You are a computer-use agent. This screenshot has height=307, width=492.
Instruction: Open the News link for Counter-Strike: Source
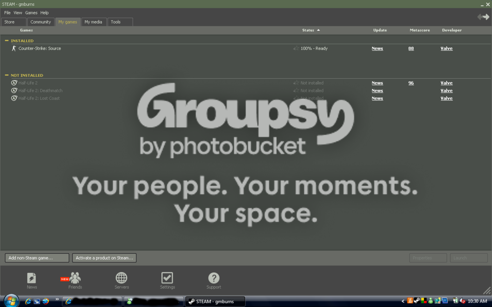point(377,48)
